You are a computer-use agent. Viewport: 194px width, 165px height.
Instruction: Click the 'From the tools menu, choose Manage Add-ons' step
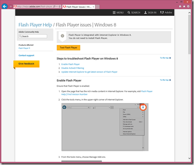point(83,157)
